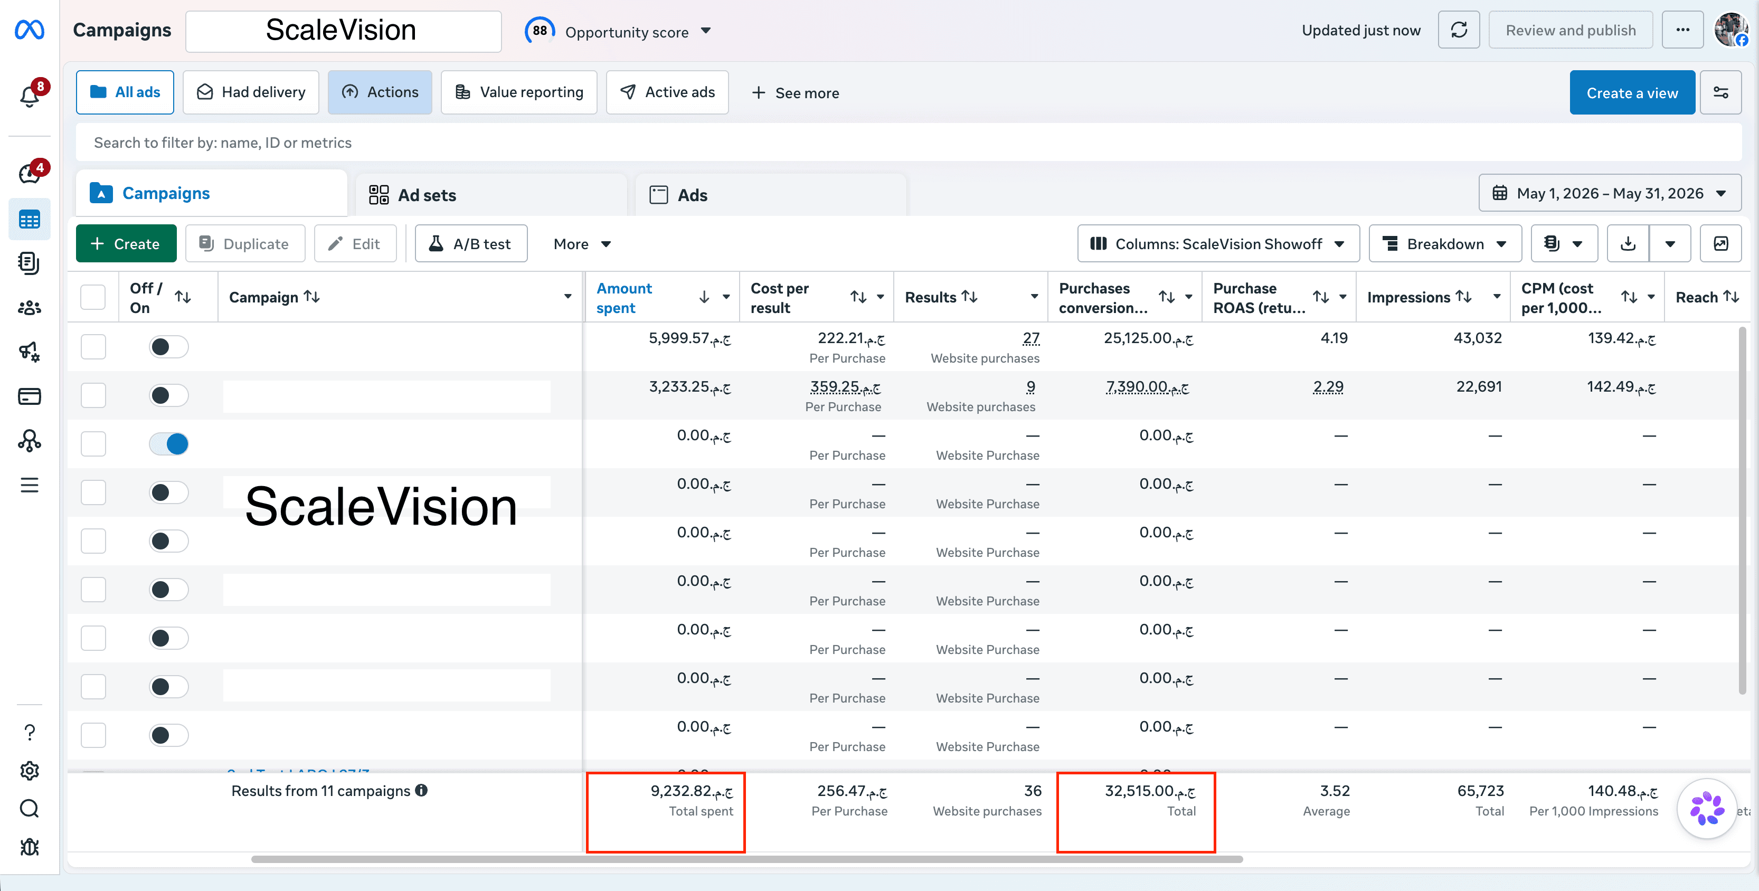The height and width of the screenshot is (891, 1759).
Task: Open the Meta AI assistant bubble
Action: tap(1706, 809)
